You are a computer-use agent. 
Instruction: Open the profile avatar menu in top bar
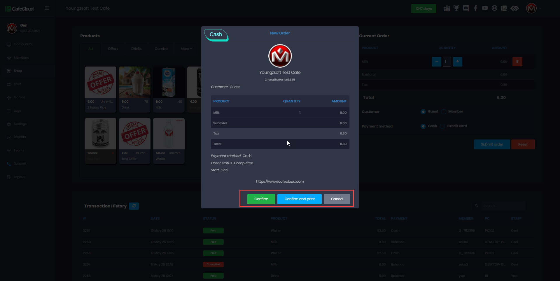click(531, 8)
